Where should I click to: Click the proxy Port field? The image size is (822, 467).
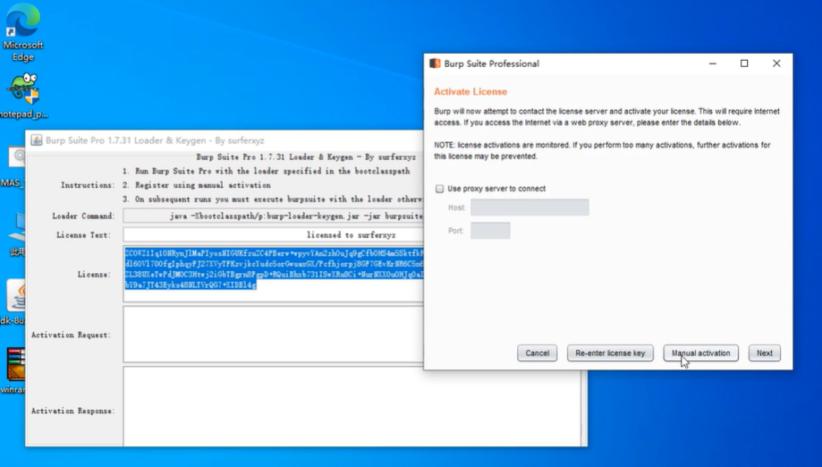[490, 231]
